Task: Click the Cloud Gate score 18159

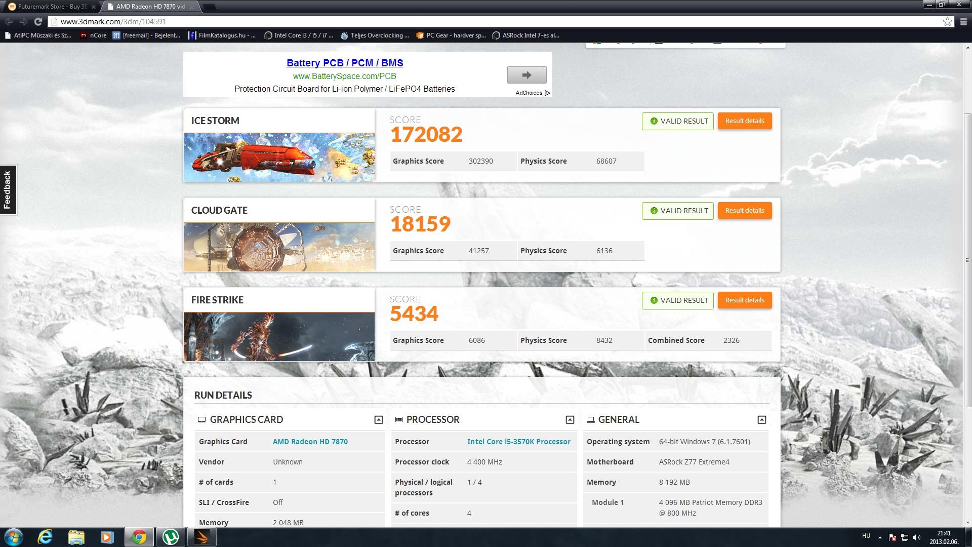Action: tap(420, 224)
